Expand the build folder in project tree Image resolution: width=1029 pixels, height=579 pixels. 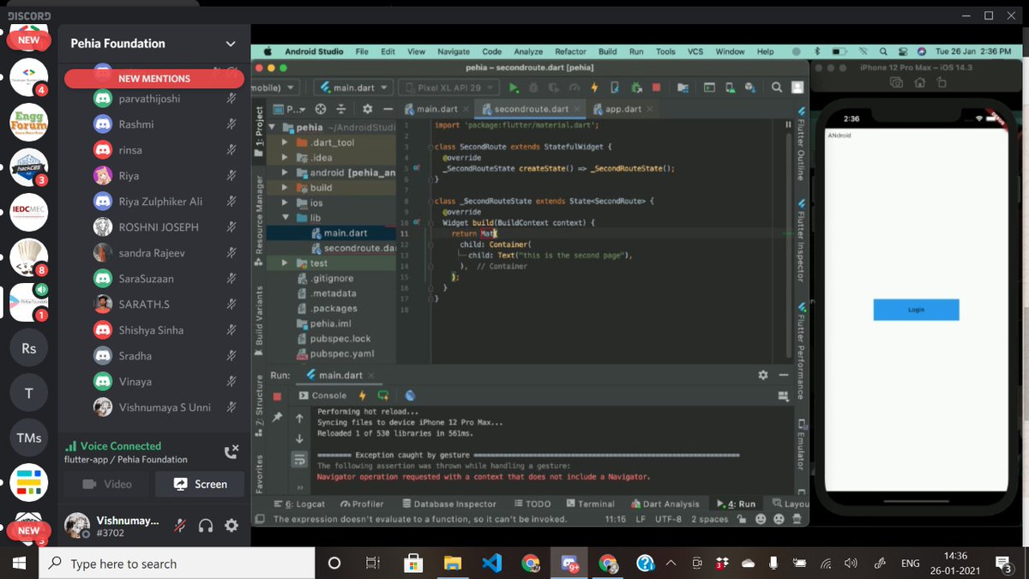tap(285, 188)
